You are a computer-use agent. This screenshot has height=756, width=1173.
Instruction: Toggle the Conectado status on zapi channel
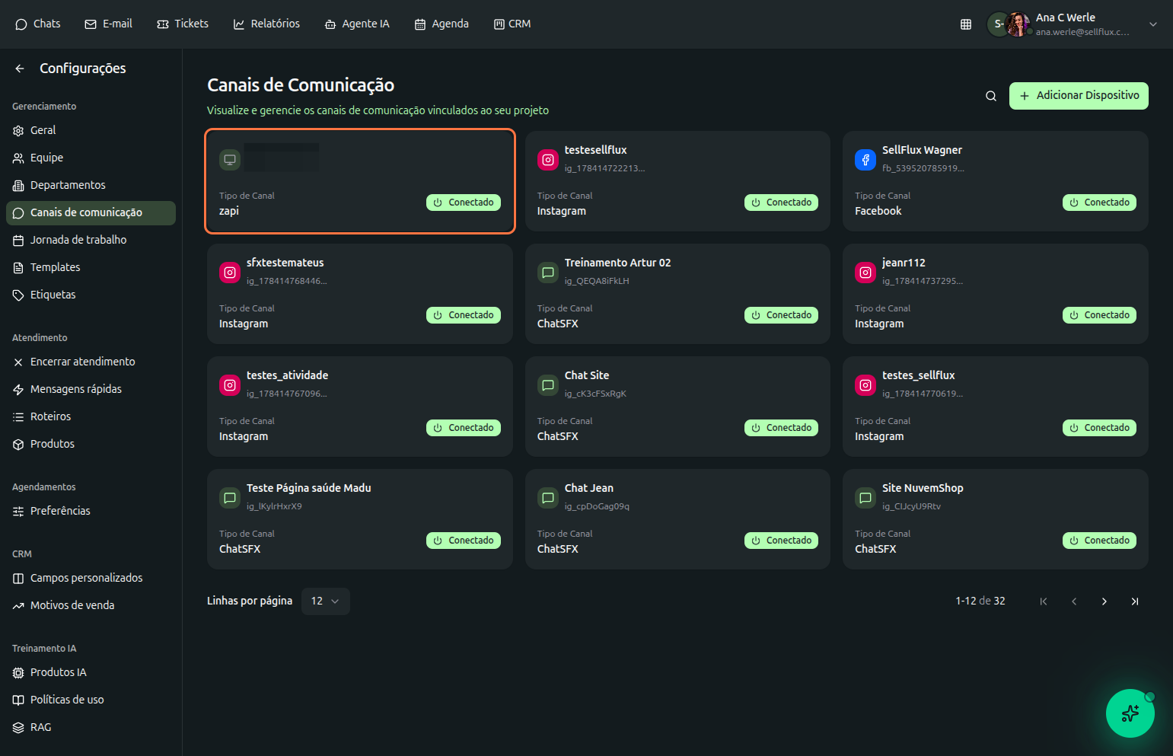[464, 203]
